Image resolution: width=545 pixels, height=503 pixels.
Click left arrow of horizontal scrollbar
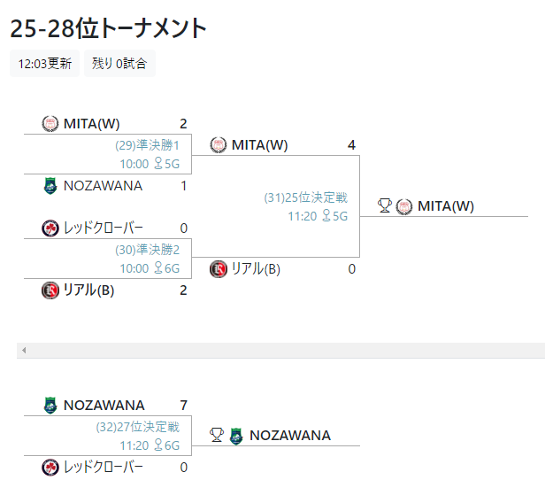pyautogui.click(x=24, y=351)
